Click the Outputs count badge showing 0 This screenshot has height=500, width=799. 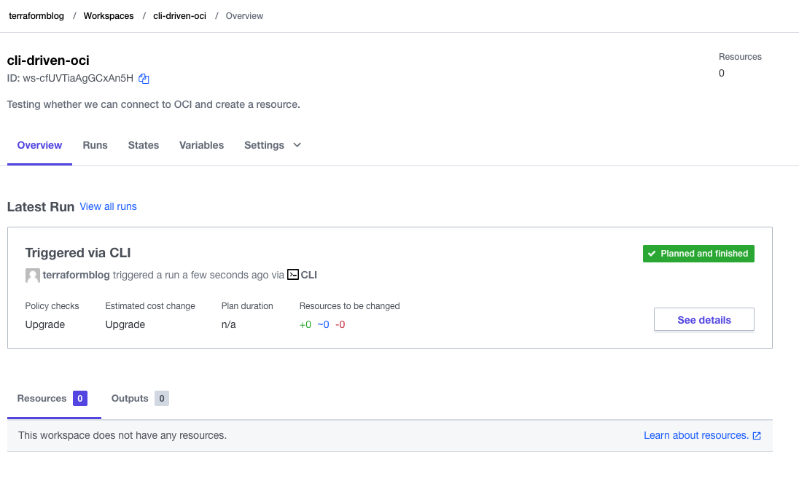tap(162, 398)
